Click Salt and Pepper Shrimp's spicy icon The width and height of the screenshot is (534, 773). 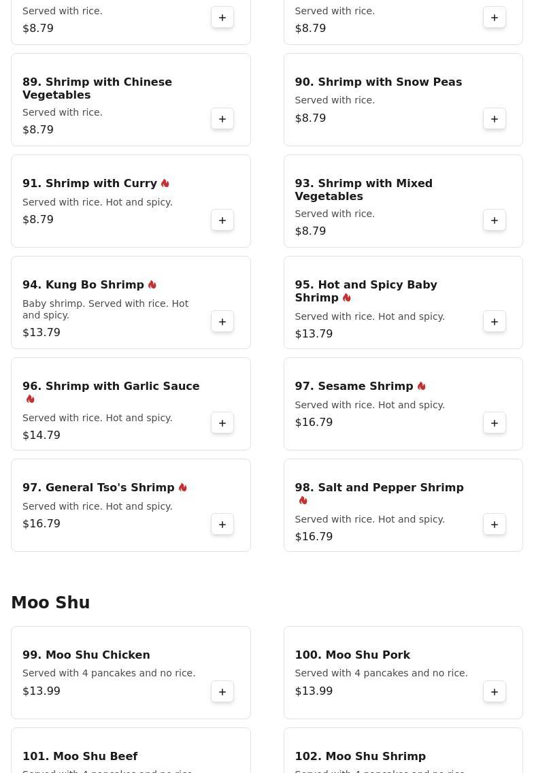303,501
